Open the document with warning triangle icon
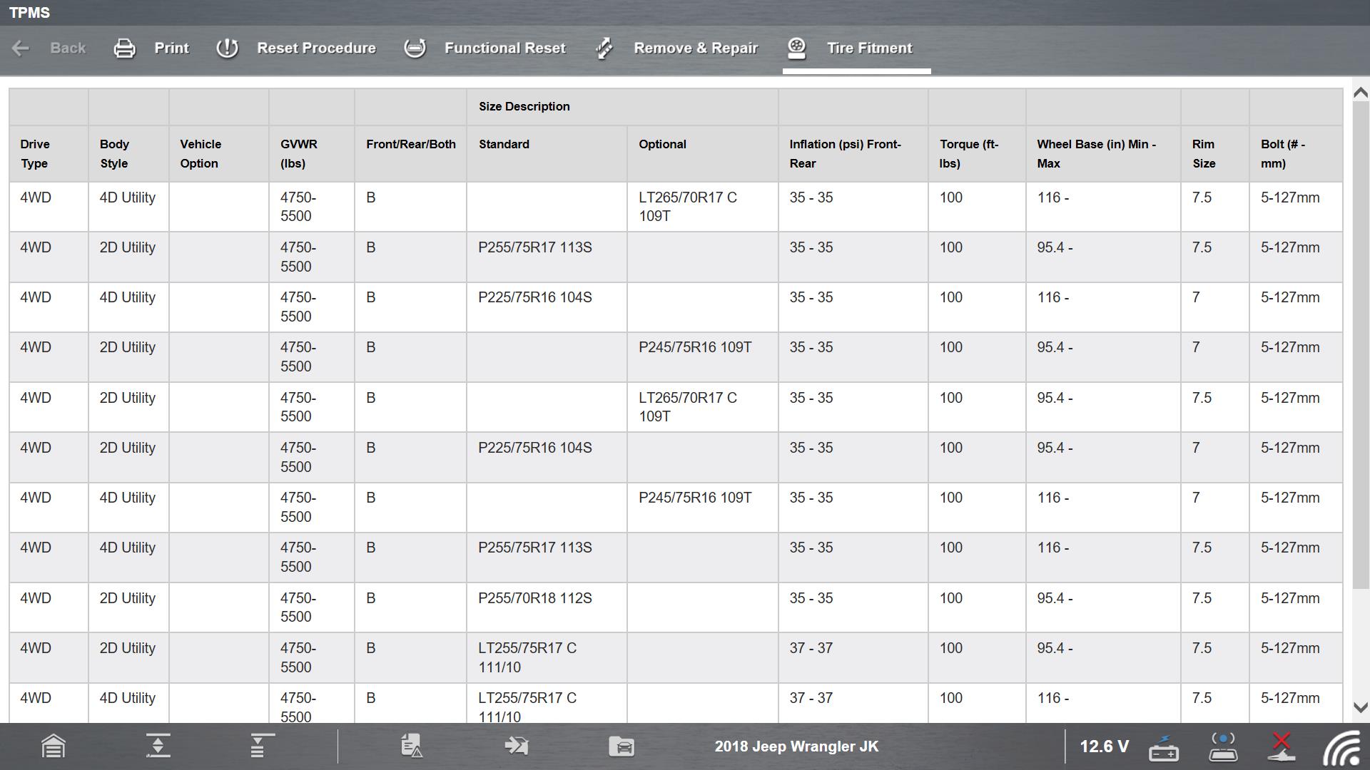 tap(412, 746)
